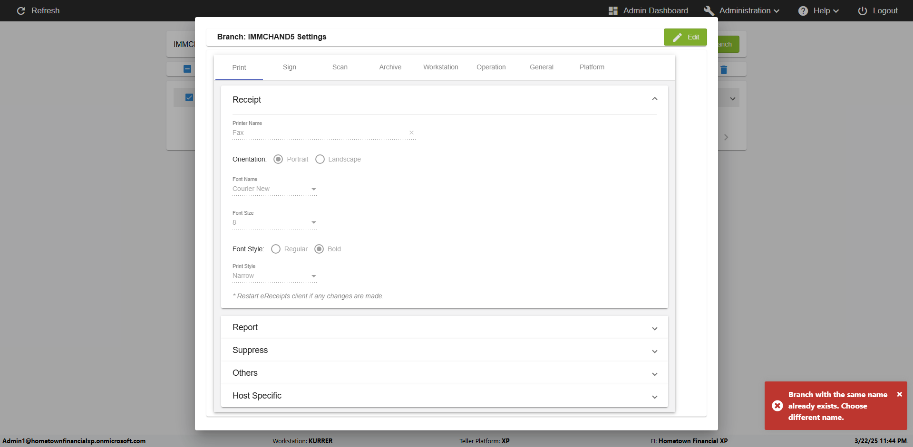Expand the Suppress section

655,351
